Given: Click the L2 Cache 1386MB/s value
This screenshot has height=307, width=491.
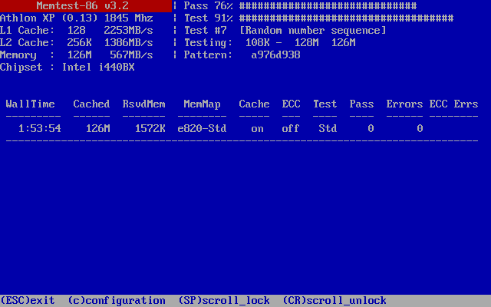Looking at the screenshot, I should point(128,43).
